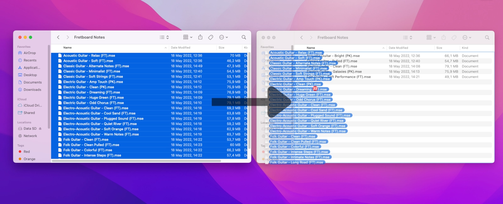
Task: Click Electro-Acoustic Guitar - Clean (FT).mse in left window
Action: [96, 108]
